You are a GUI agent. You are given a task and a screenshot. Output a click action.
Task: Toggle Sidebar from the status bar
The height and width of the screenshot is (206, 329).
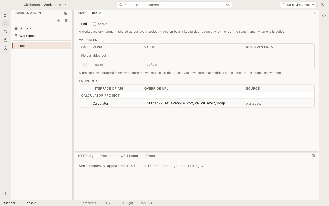pyautogui.click(x=10, y=203)
